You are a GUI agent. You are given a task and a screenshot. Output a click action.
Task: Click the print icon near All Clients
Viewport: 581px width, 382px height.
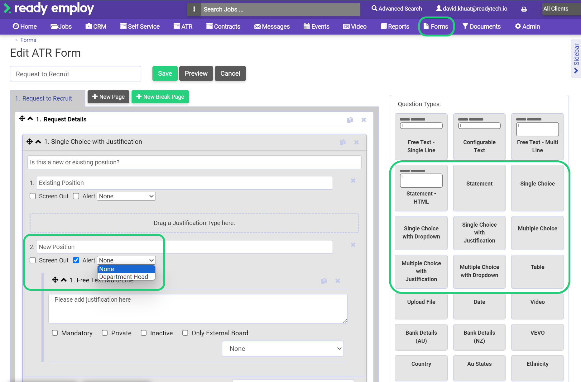click(523, 9)
